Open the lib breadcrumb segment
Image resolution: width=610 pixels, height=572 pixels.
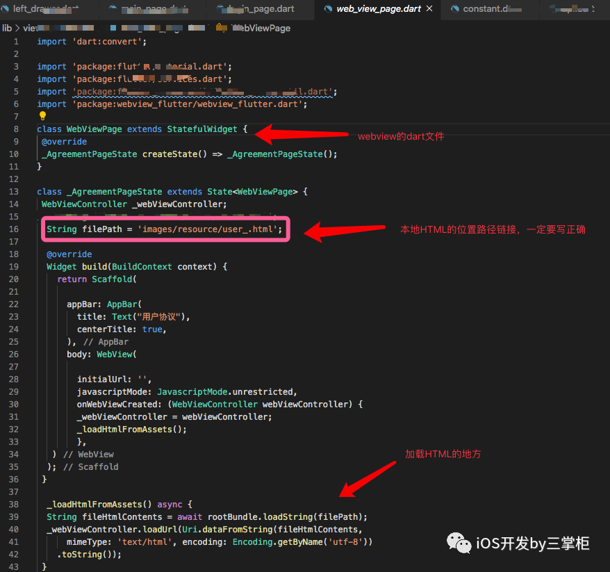coord(7,28)
